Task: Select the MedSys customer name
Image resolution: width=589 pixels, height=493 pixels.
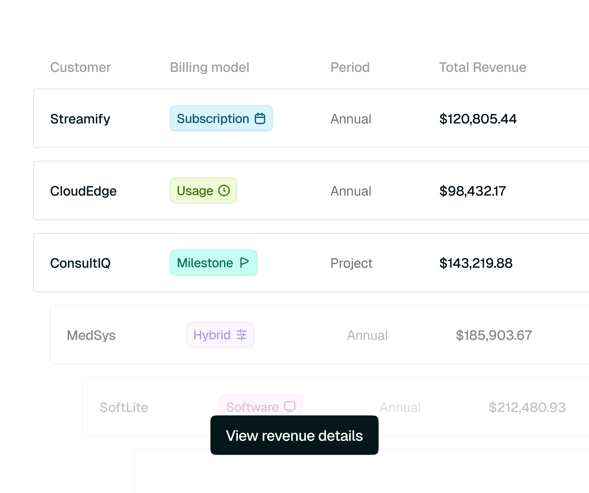Action: click(x=91, y=336)
